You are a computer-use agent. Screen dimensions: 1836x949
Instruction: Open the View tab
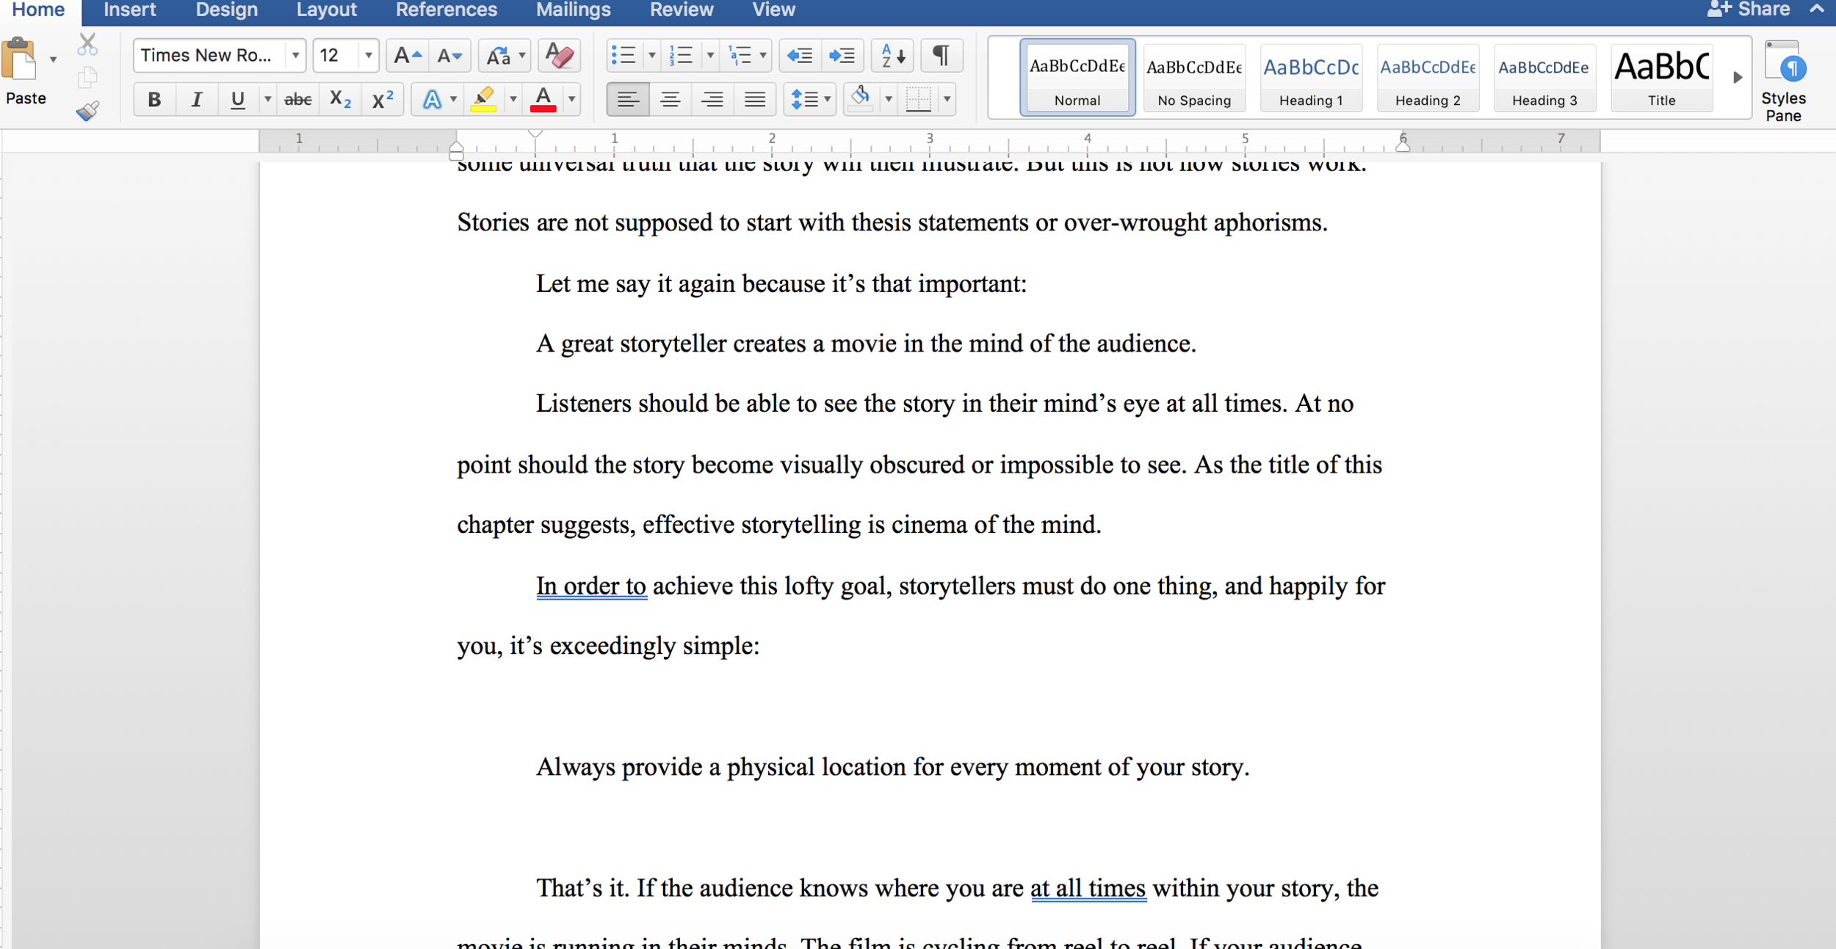pyautogui.click(x=773, y=10)
